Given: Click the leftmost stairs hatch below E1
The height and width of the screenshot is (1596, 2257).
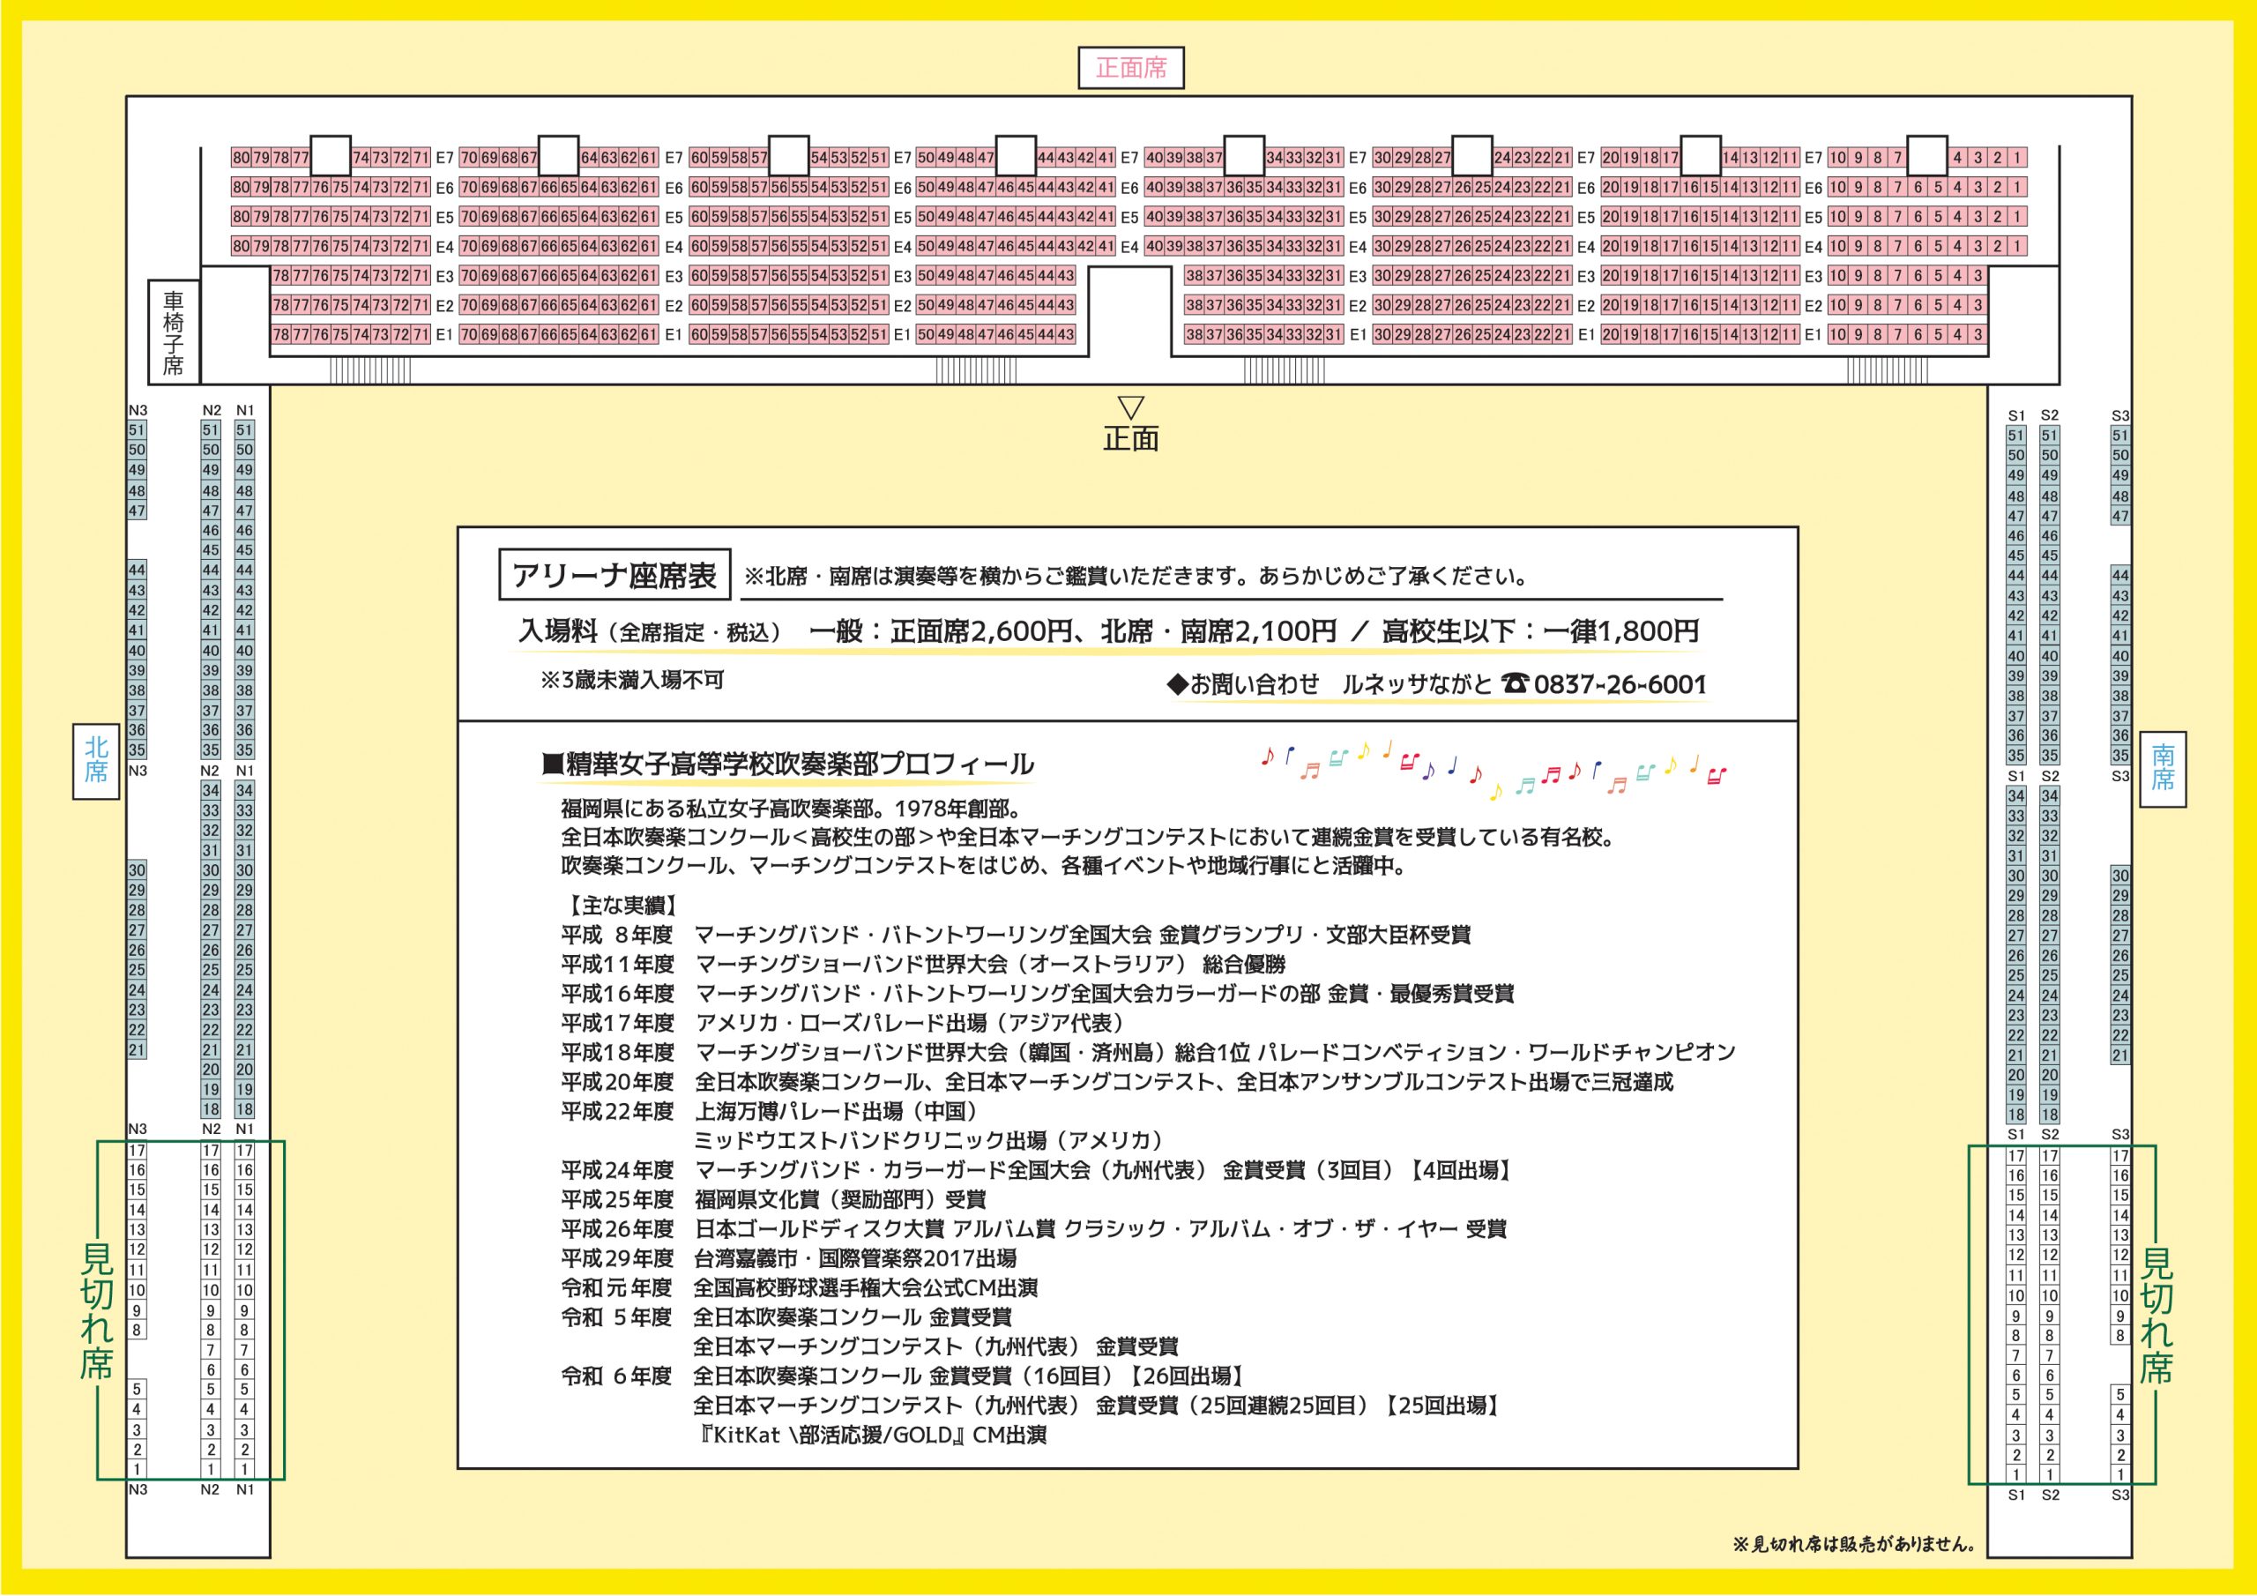Looking at the screenshot, I should [x=369, y=370].
